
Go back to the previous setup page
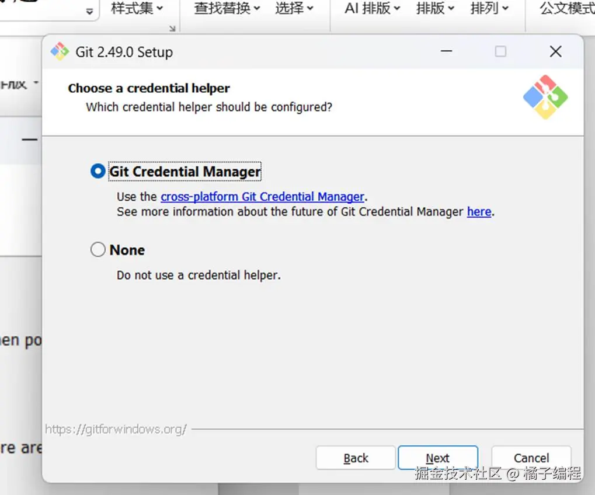[356, 458]
